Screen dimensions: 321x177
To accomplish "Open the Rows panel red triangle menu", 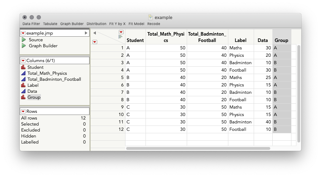I will [23, 111].
